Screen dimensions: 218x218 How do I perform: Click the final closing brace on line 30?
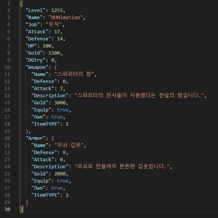point(21,209)
